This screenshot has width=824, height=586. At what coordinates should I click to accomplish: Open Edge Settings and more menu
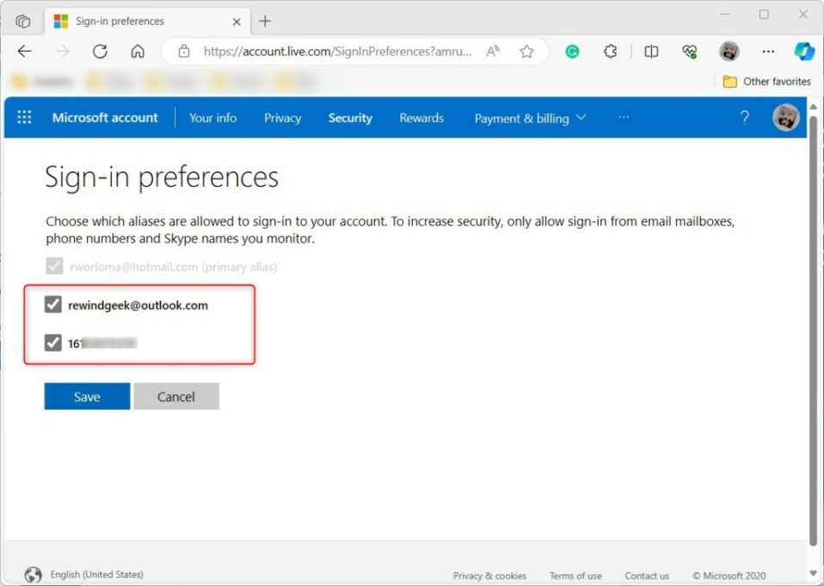[768, 51]
